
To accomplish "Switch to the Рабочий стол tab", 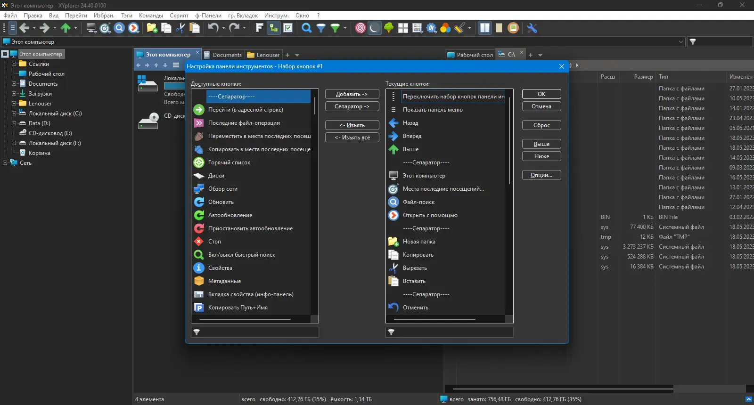I will pos(470,55).
